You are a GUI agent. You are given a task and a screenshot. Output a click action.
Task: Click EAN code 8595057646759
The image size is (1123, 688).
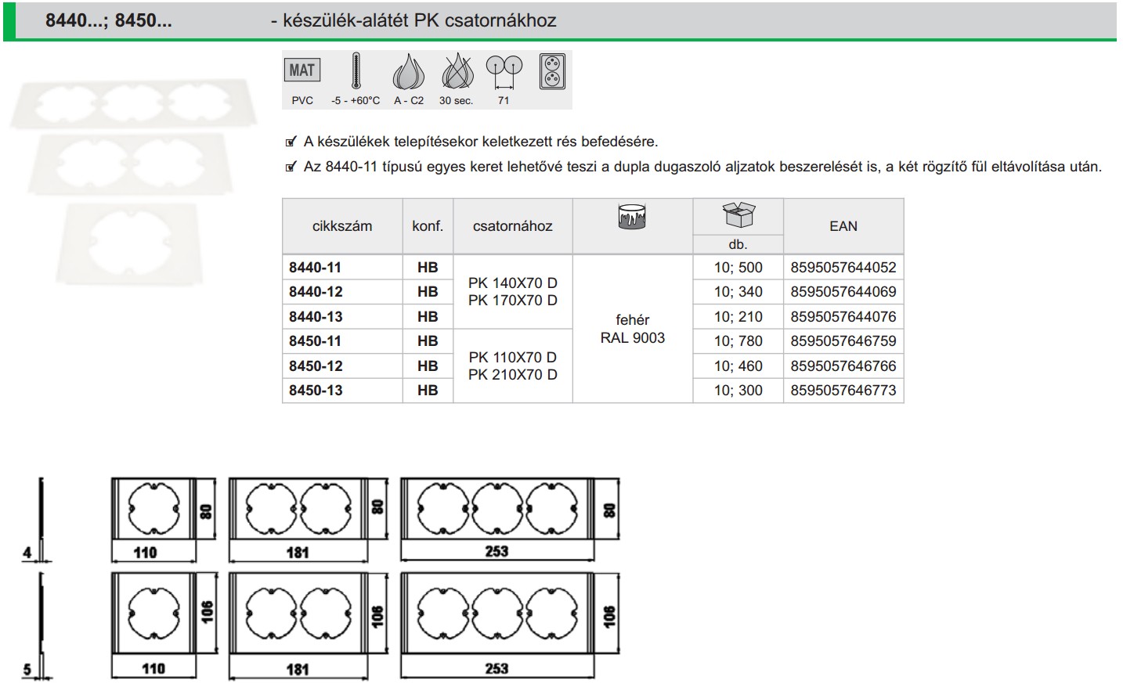point(843,341)
